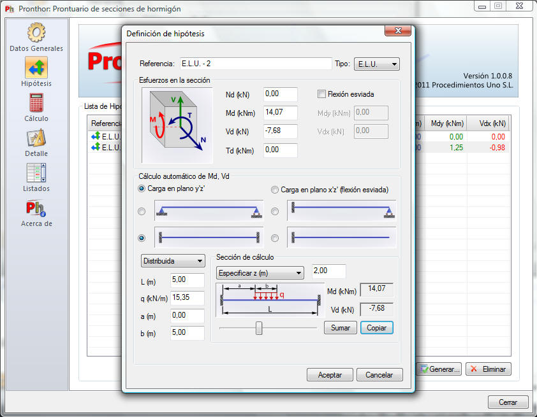Open the Distribuida load type dropdown

pyautogui.click(x=173, y=261)
